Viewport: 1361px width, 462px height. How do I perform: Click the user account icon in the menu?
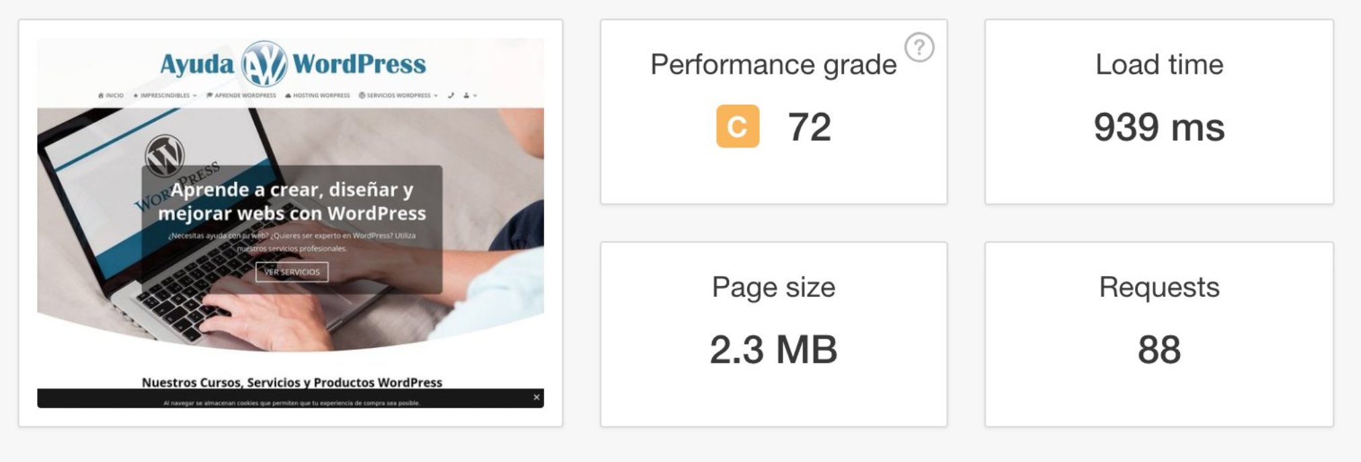(466, 95)
